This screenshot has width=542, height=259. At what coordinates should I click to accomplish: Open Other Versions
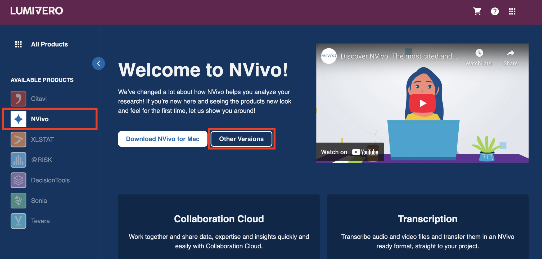point(241,139)
